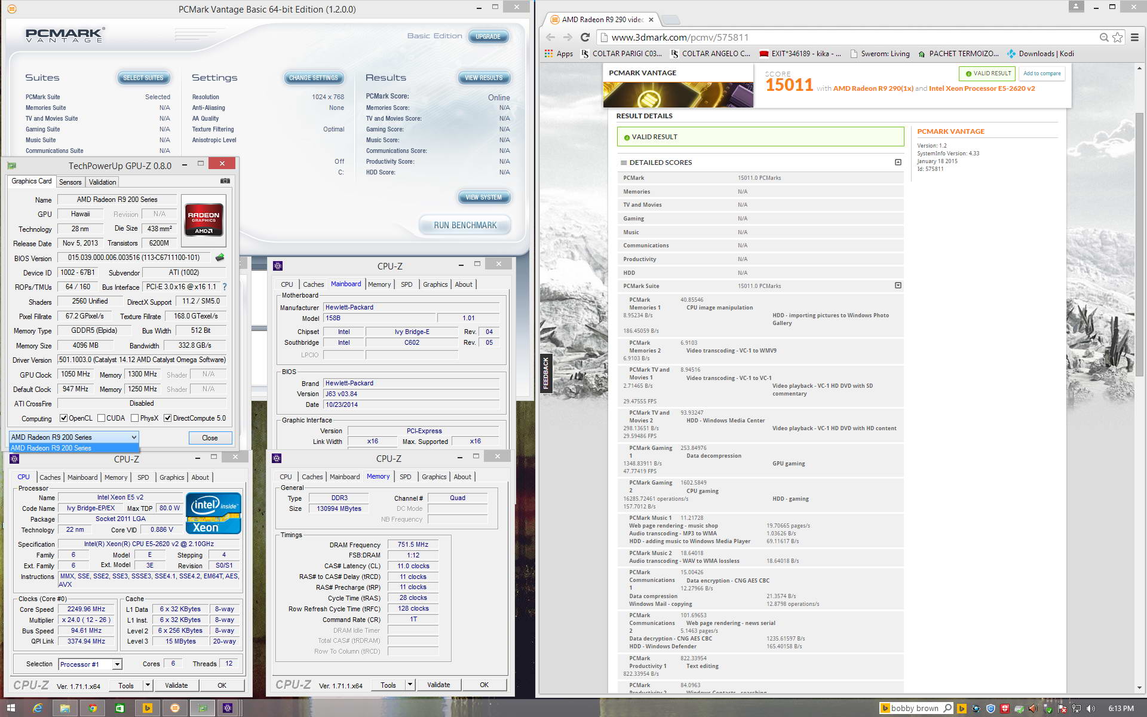This screenshot has height=717, width=1147.
Task: Toggle the DirectCompute 5.0 checkbox
Action: (168, 418)
